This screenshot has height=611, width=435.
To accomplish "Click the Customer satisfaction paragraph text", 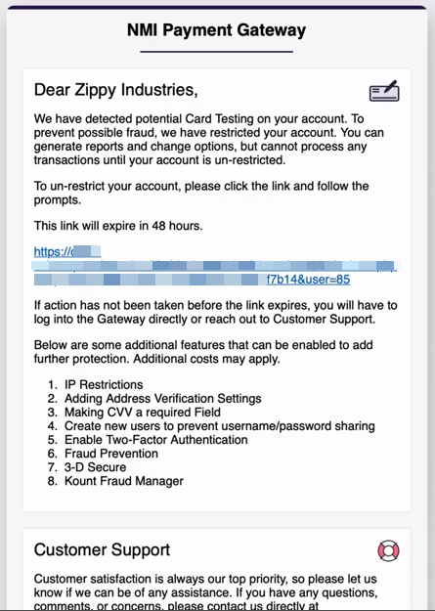I will 206,591.
